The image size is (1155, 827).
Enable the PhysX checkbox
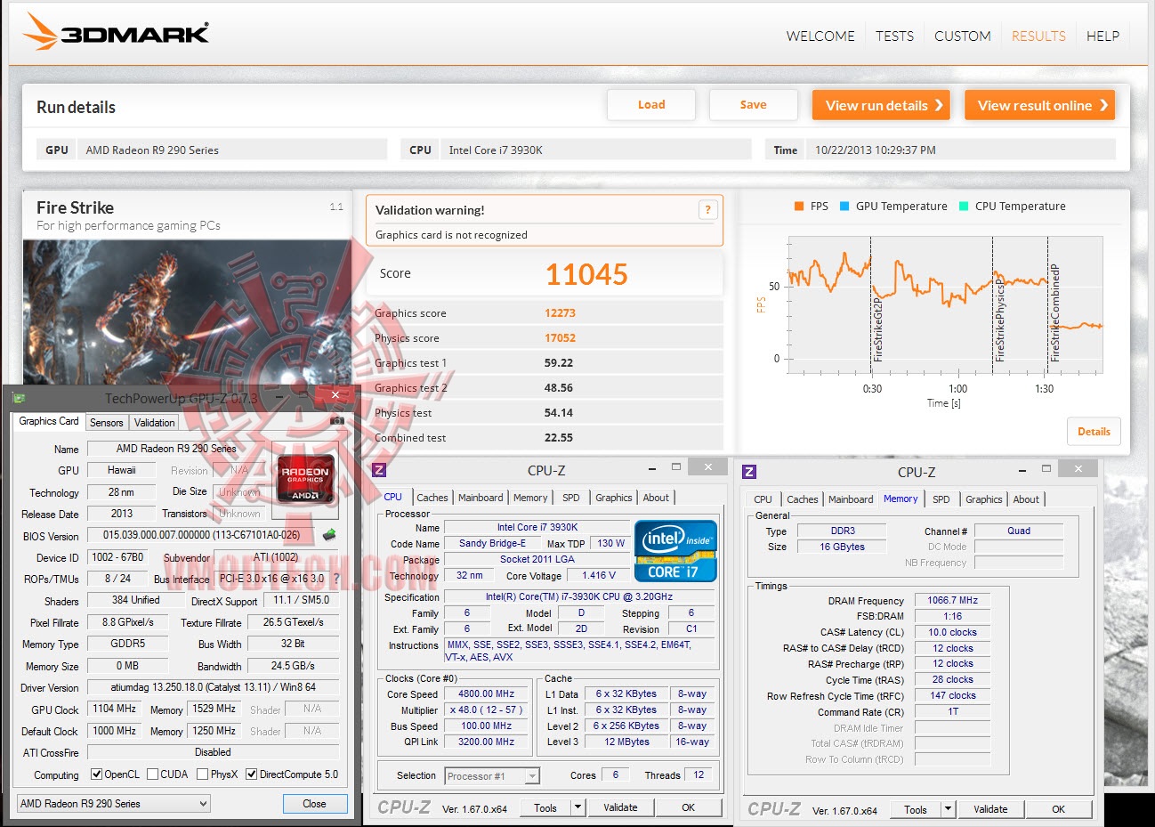[202, 774]
